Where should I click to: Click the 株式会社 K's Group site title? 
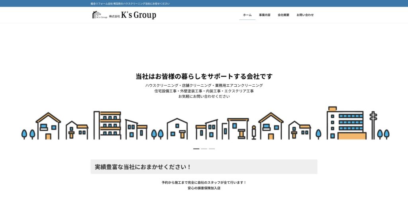[133, 15]
